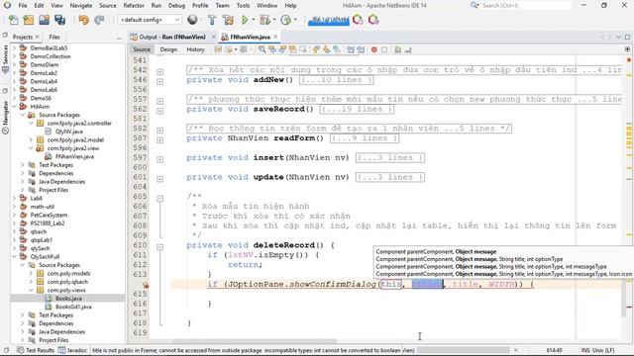
Task: Click the Redo arrow icon
Action: tap(99, 20)
